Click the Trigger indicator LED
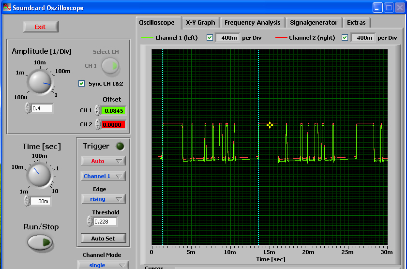Image resolution: width=407 pixels, height=269 pixels. click(x=120, y=146)
